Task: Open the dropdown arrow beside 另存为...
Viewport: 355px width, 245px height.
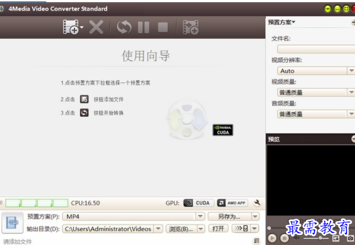Action: point(255,217)
